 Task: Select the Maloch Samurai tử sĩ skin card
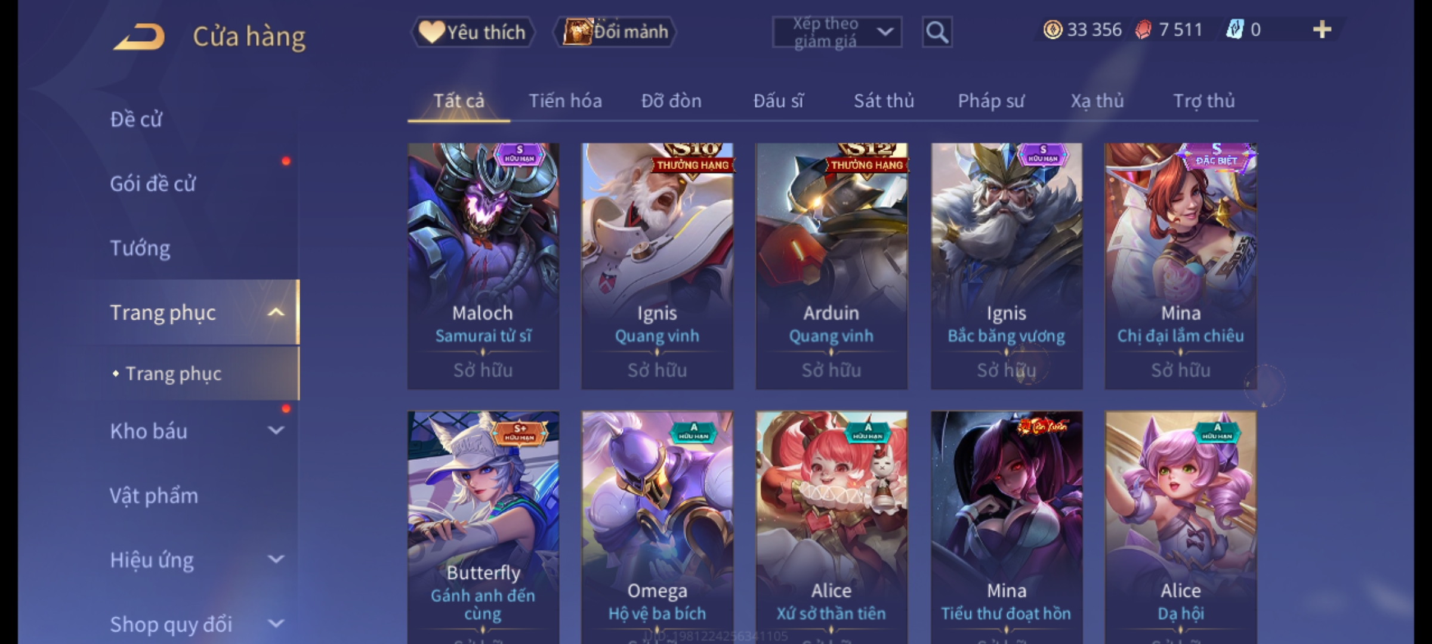click(x=483, y=266)
